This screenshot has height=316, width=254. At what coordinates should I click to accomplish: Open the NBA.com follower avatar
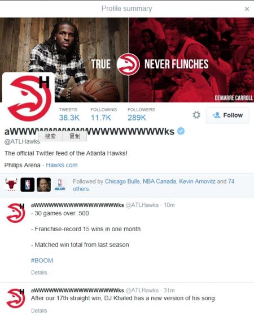pos(60,185)
